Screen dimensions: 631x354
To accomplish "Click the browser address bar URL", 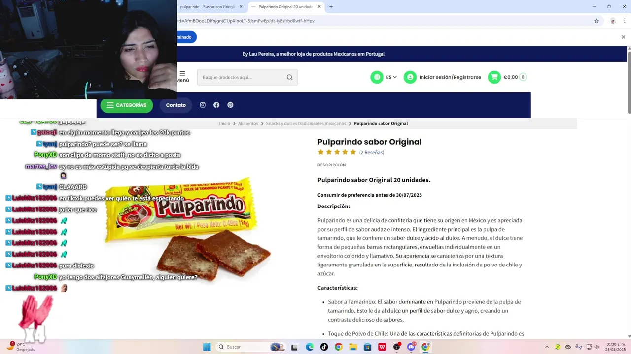I will (246, 21).
